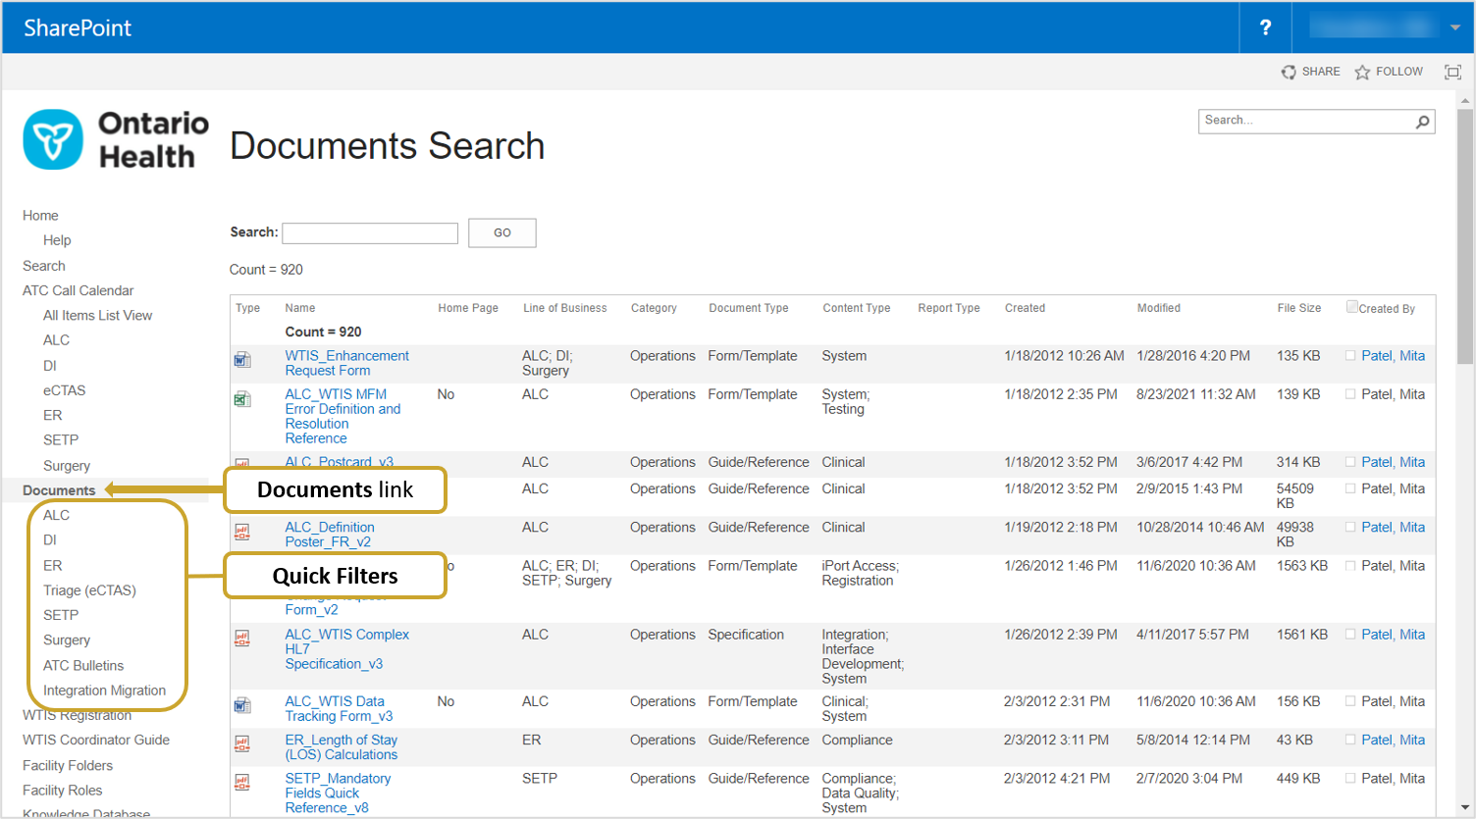Click the magnifier icon in the site search
The height and width of the screenshot is (819, 1476).
coord(1422,122)
